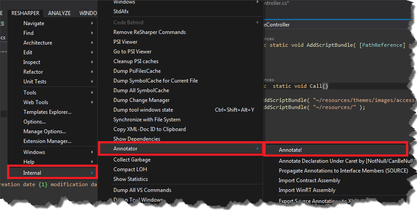Image resolution: width=417 pixels, height=210 pixels.
Task: Choose Annotate! command
Action: click(x=336, y=150)
